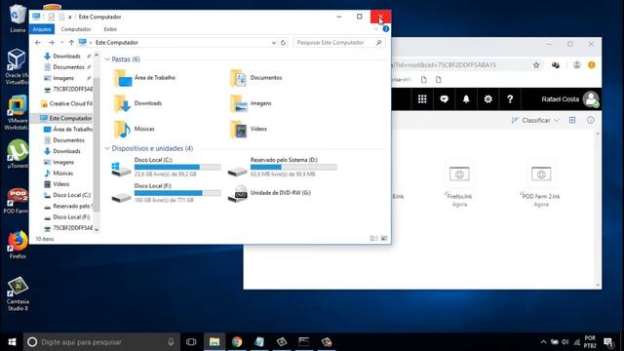Open Task View on taskbar
This screenshot has height=351, width=624.
coord(191,342)
